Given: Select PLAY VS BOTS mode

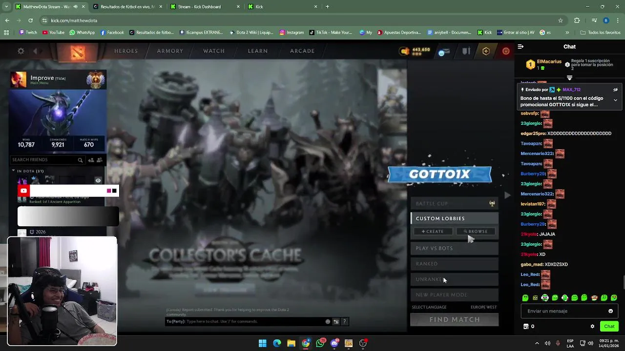Looking at the screenshot, I should (455, 248).
